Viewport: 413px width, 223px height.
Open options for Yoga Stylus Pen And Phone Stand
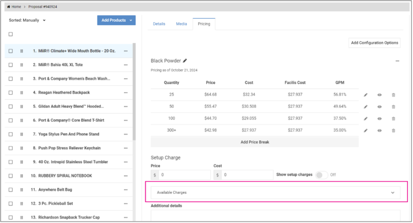tap(126, 134)
